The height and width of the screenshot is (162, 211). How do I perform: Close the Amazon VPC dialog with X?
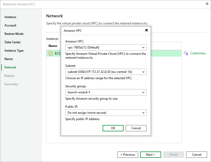point(146,30)
